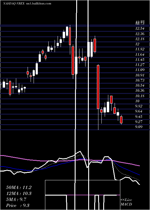Select the 10.18 price axis label

coord(140,96)
